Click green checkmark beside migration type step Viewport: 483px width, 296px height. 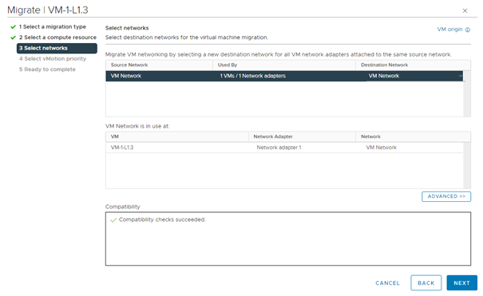[x=13, y=27]
